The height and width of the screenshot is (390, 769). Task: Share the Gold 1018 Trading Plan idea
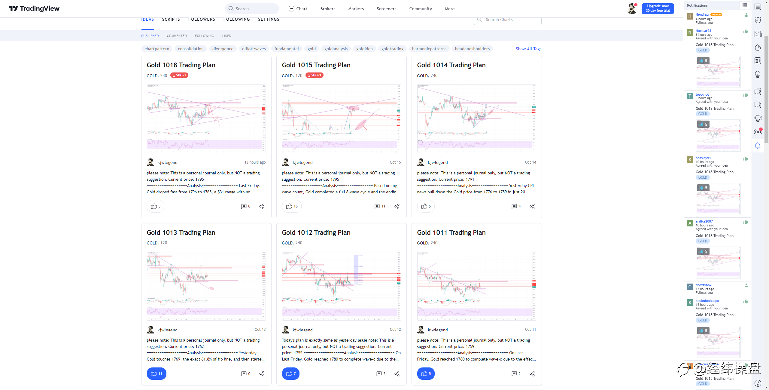click(262, 206)
